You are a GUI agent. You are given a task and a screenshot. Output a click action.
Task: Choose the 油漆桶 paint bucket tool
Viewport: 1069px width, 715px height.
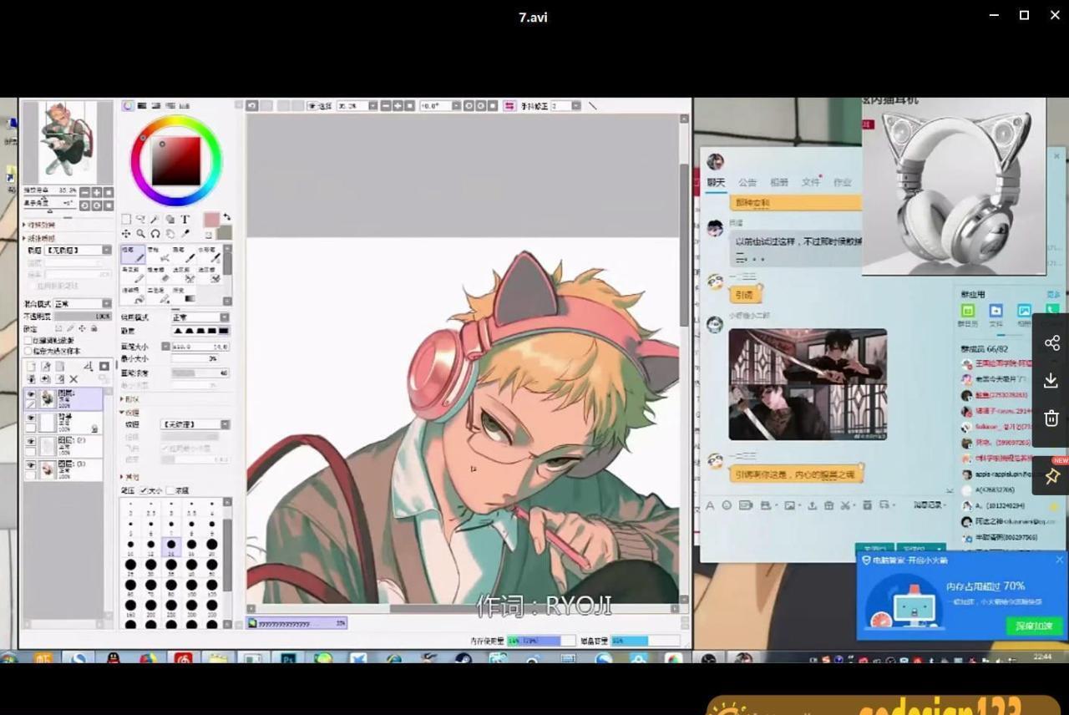(132, 294)
